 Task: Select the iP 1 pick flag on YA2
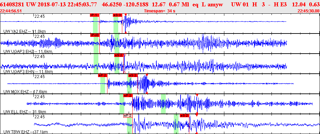pyautogui.click(x=95, y=15)
